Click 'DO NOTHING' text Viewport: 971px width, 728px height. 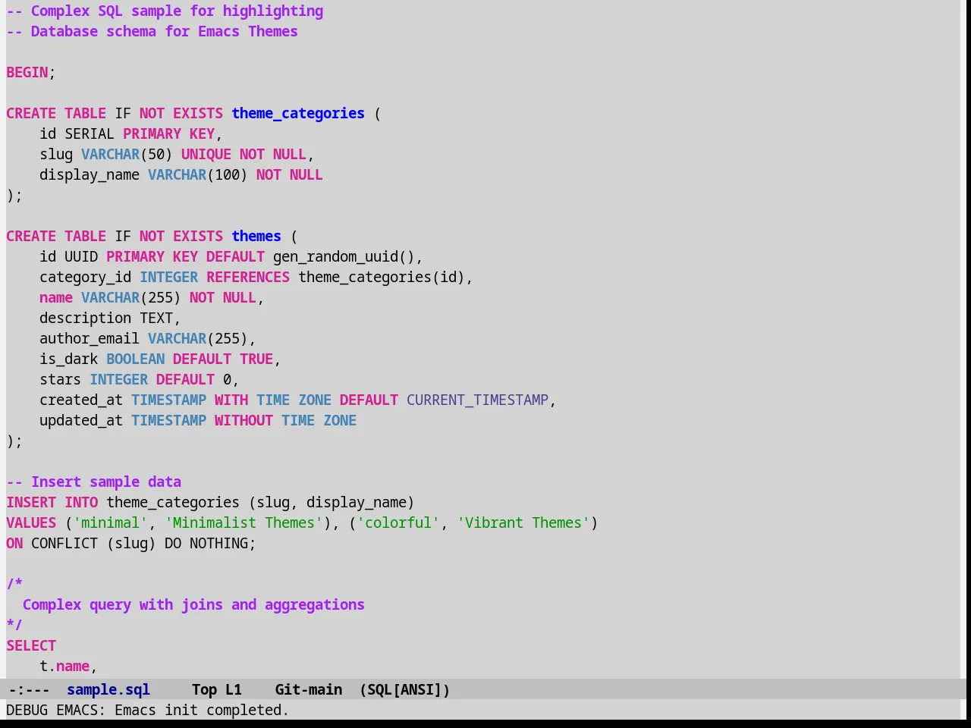206,543
